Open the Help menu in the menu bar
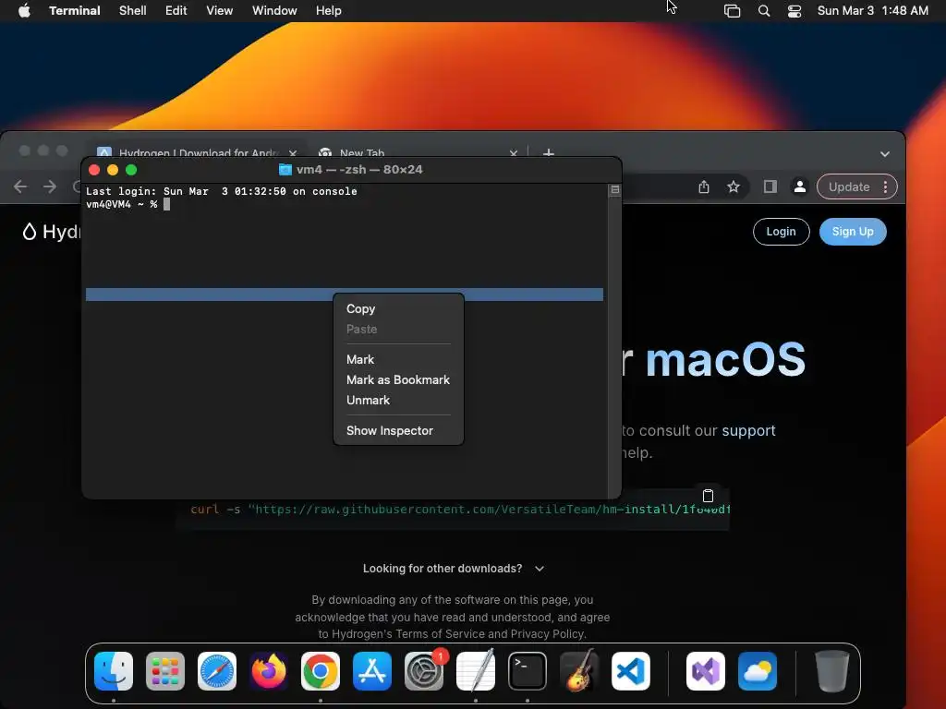Image resolution: width=946 pixels, height=709 pixels. coord(329,10)
